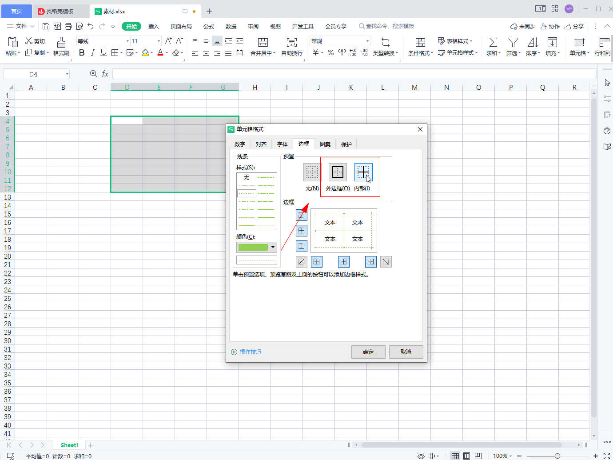Image resolution: width=613 pixels, height=460 pixels.
Task: Open the border color (颜色) dropdown
Action: [x=273, y=247]
